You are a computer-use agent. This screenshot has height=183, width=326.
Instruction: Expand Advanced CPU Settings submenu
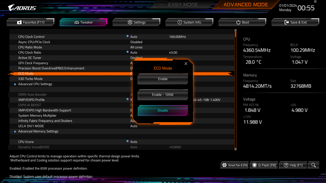(35, 84)
